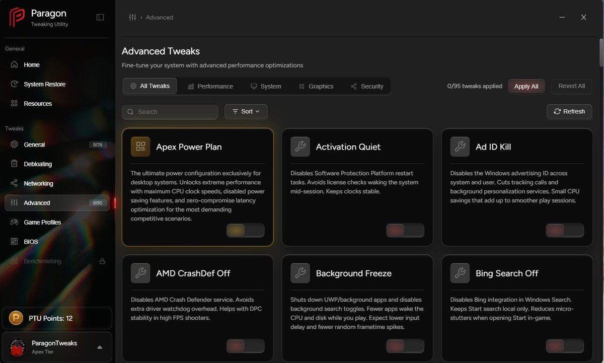
Task: Enable the Activation Quiet toggle
Action: (405, 231)
